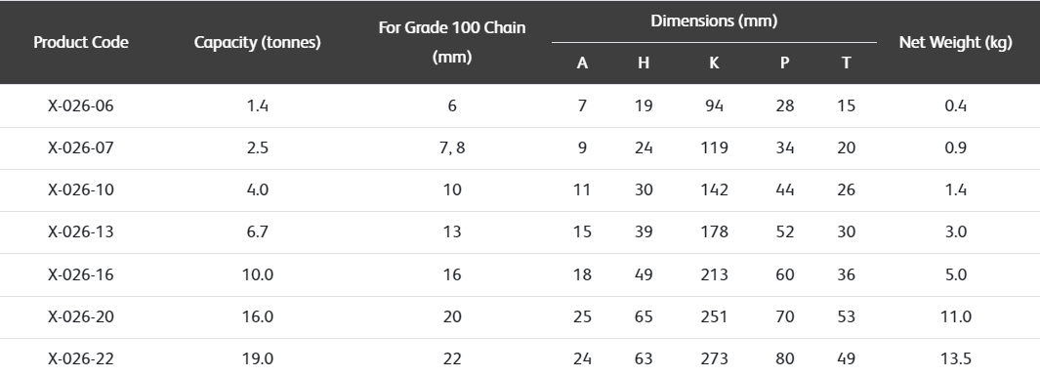Click the 7, 8 chain size cell
This screenshot has width=1040, height=377.
click(x=452, y=147)
